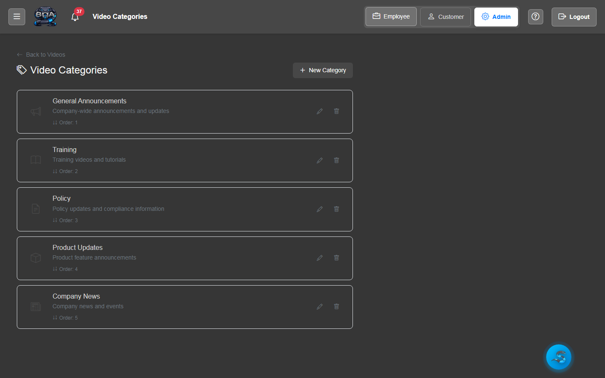The height and width of the screenshot is (378, 605).
Task: Delete the Policy category
Action: click(337, 209)
